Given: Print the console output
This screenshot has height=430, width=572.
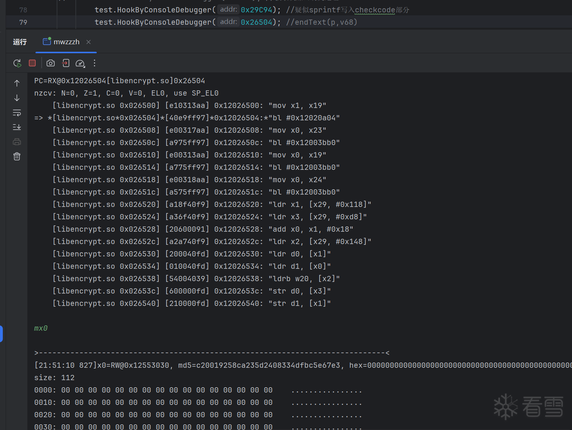Looking at the screenshot, I should coord(17,142).
